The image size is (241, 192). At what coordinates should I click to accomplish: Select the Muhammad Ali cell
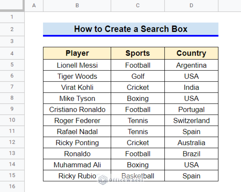tap(77, 165)
